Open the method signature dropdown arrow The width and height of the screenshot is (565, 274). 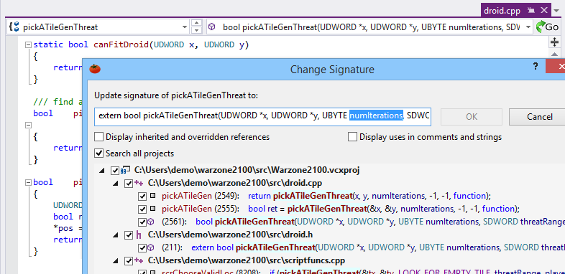coord(528,27)
